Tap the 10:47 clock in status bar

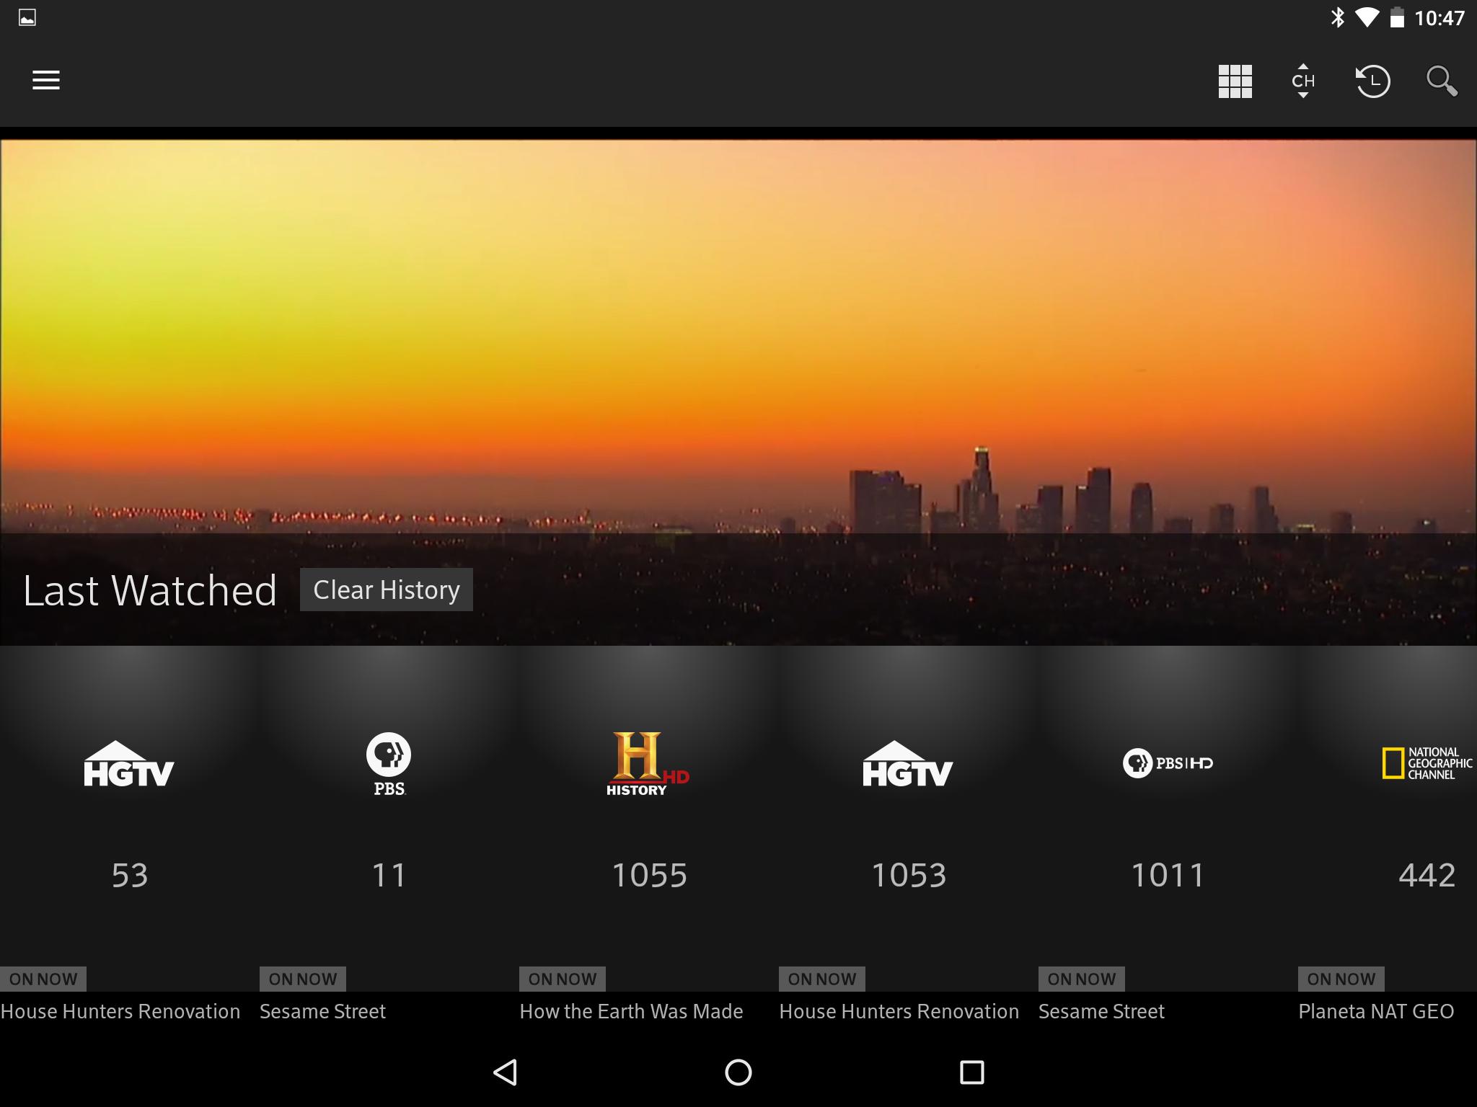click(x=1439, y=18)
